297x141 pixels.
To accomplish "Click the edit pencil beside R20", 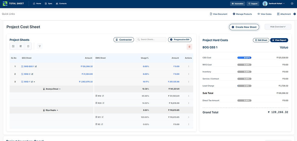I will (103, 103).
